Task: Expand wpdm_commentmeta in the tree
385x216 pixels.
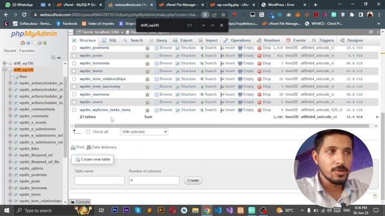Action: [x=10, y=109]
